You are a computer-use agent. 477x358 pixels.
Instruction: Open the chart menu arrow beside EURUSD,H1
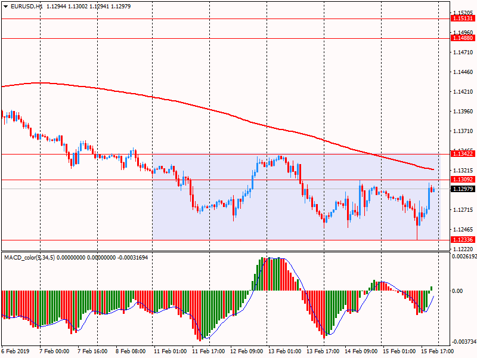pos(6,7)
